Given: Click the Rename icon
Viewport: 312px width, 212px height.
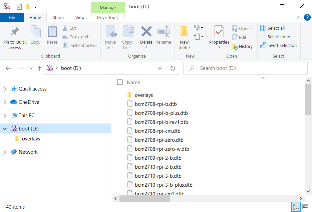Looking at the screenshot, I should click(x=164, y=31).
